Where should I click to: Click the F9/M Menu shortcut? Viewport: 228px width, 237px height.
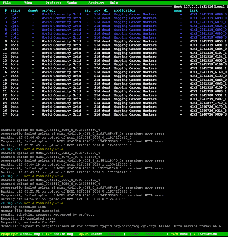pos(179,234)
